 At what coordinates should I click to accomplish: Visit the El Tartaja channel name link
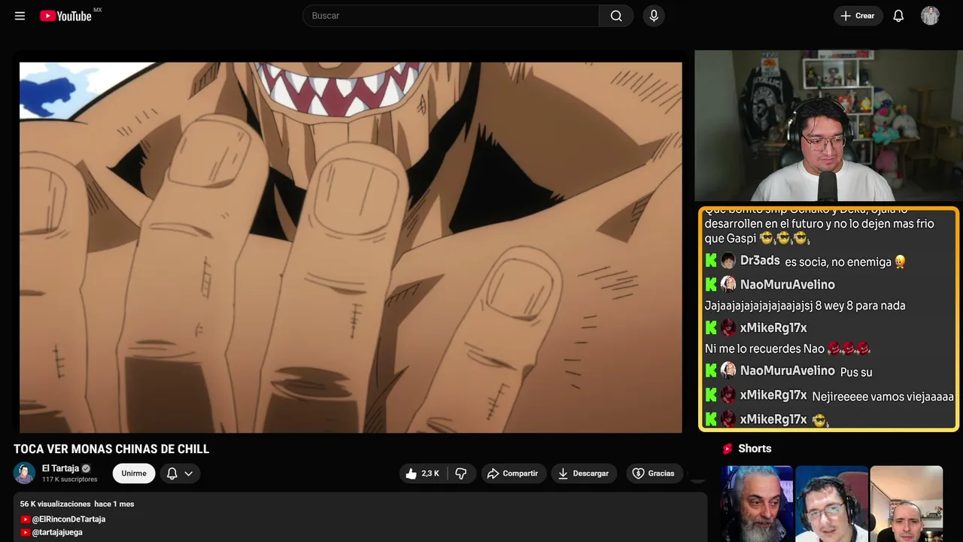click(x=60, y=468)
